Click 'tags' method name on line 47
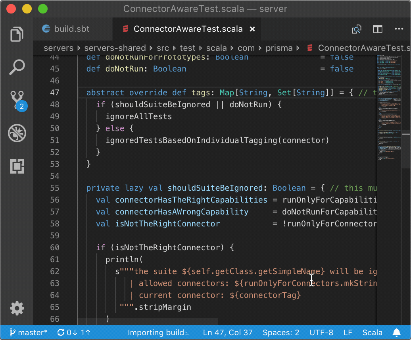This screenshot has width=411, height=340. coord(201,93)
